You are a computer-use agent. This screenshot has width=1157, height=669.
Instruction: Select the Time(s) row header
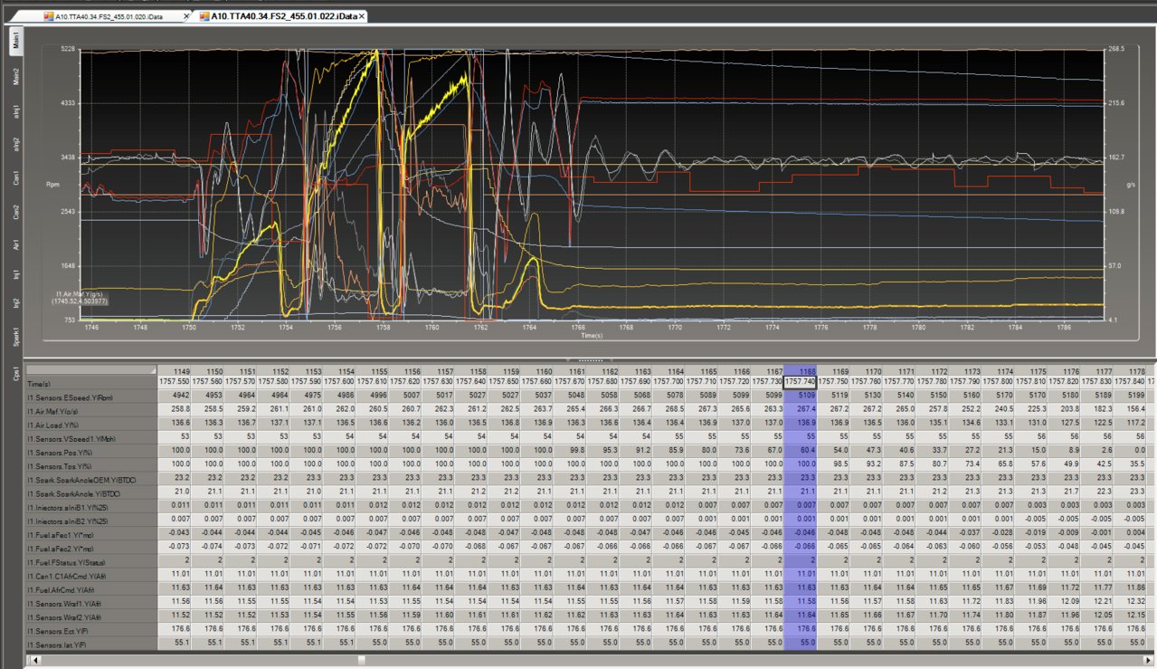click(93, 384)
